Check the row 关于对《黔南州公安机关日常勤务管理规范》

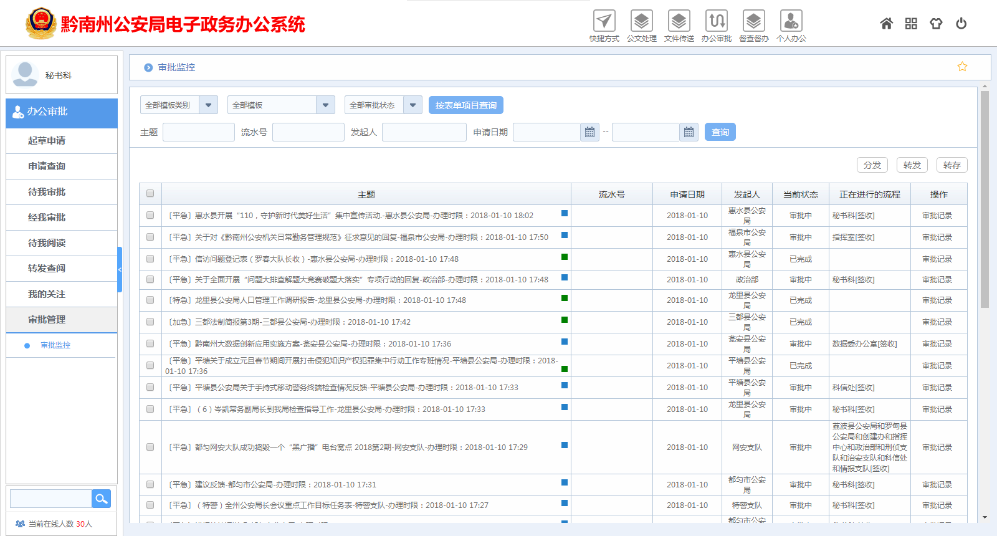[x=150, y=237]
